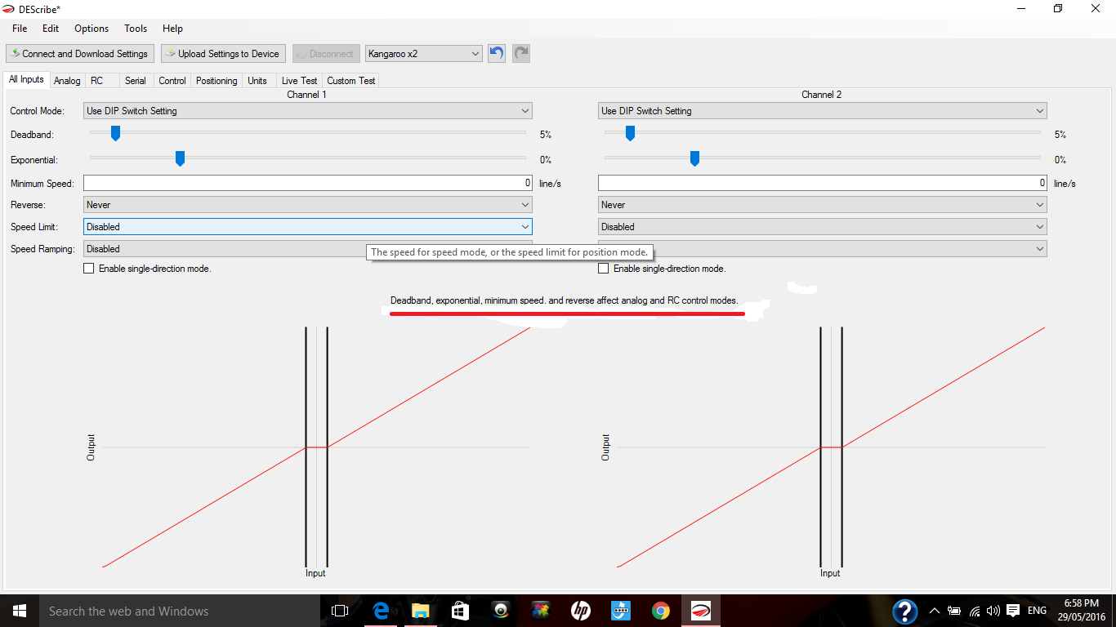Image resolution: width=1116 pixels, height=627 pixels.
Task: Open the Windows Store taskbar icon
Action: pos(460,611)
